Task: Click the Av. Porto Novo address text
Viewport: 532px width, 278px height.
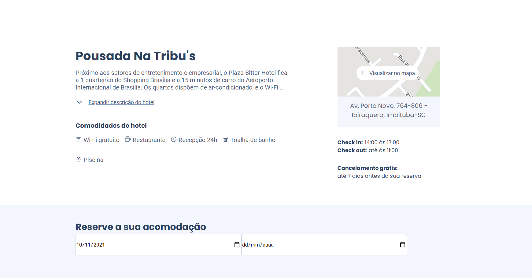Action: click(x=389, y=110)
